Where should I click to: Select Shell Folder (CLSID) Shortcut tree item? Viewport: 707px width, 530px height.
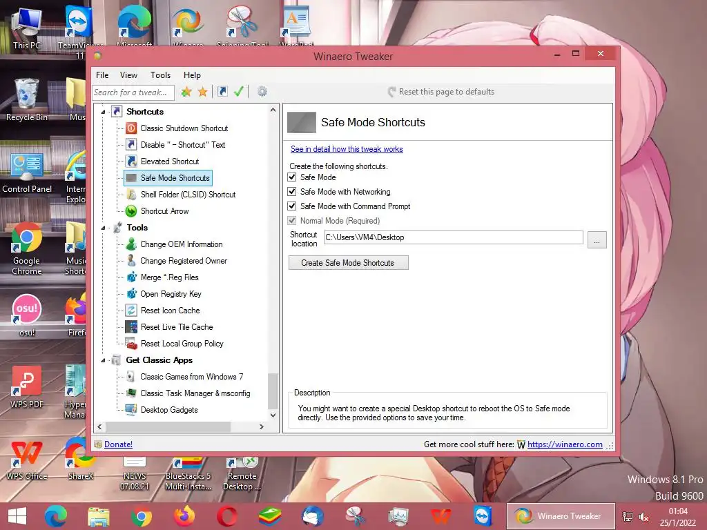pyautogui.click(x=188, y=195)
